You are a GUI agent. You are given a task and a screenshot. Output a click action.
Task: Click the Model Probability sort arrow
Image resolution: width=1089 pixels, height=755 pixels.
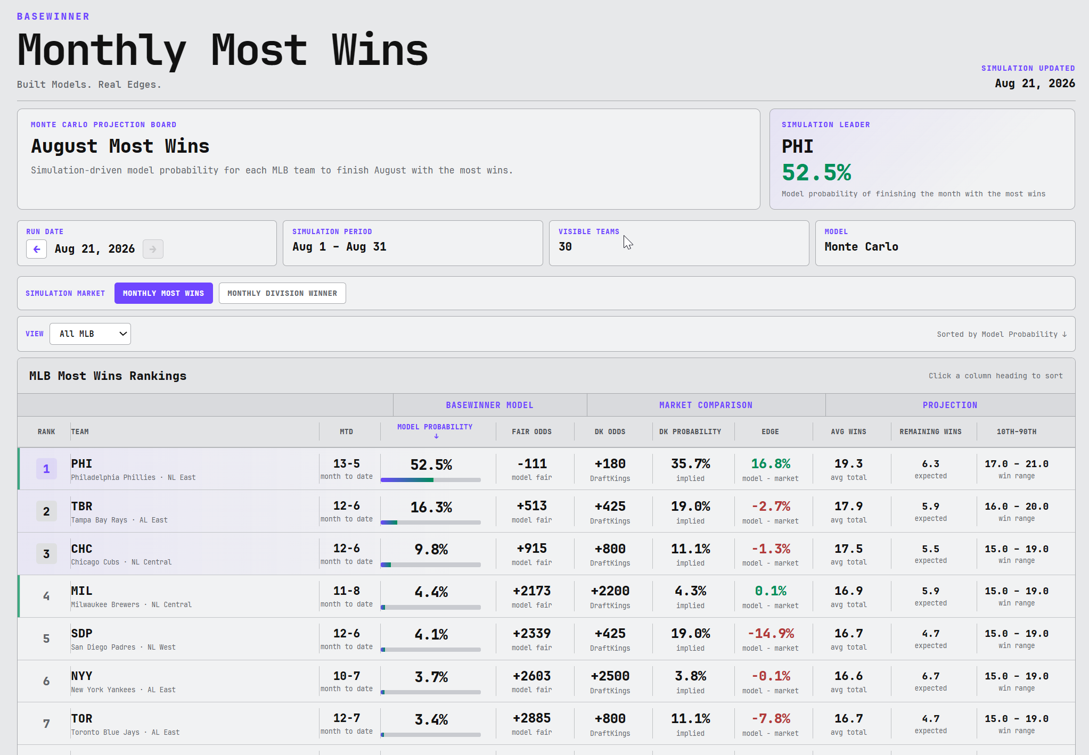[x=436, y=436]
